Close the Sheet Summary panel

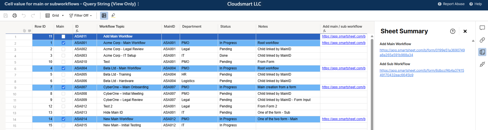[x=465, y=31]
